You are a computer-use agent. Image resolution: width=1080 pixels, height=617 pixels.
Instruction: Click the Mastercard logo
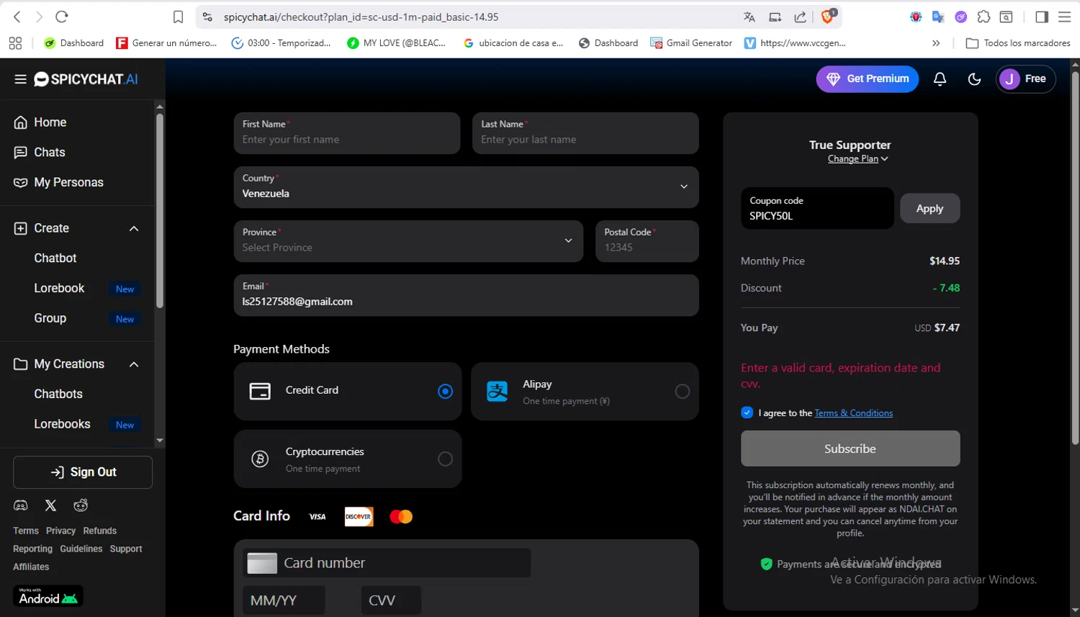point(401,516)
